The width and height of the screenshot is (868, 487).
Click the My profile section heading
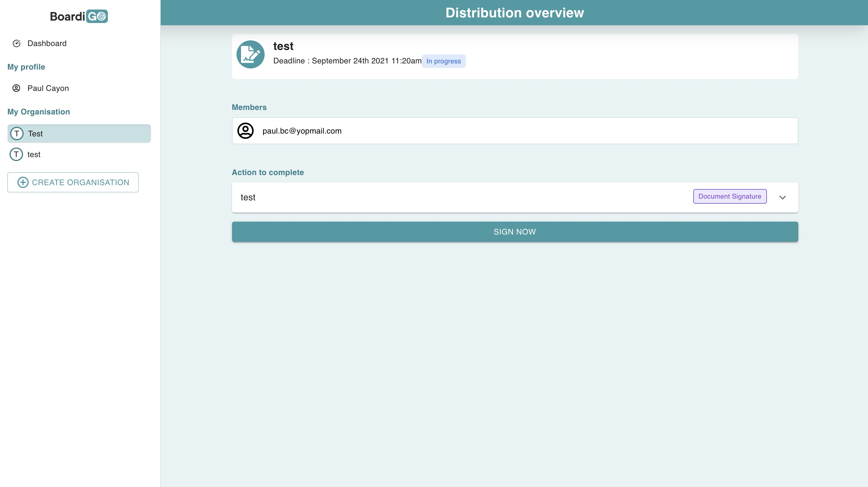26,67
